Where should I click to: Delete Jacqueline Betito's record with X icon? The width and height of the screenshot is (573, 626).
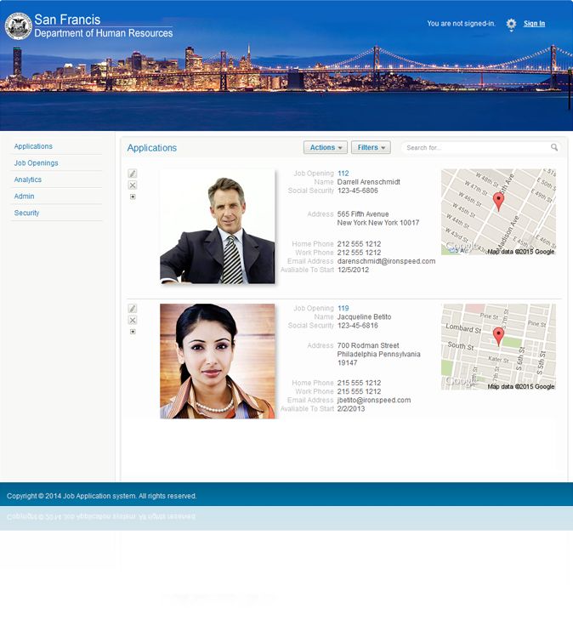(133, 320)
